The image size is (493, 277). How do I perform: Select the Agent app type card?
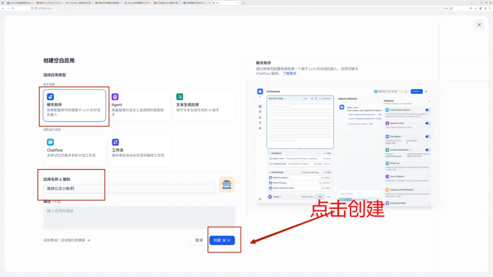click(x=139, y=105)
